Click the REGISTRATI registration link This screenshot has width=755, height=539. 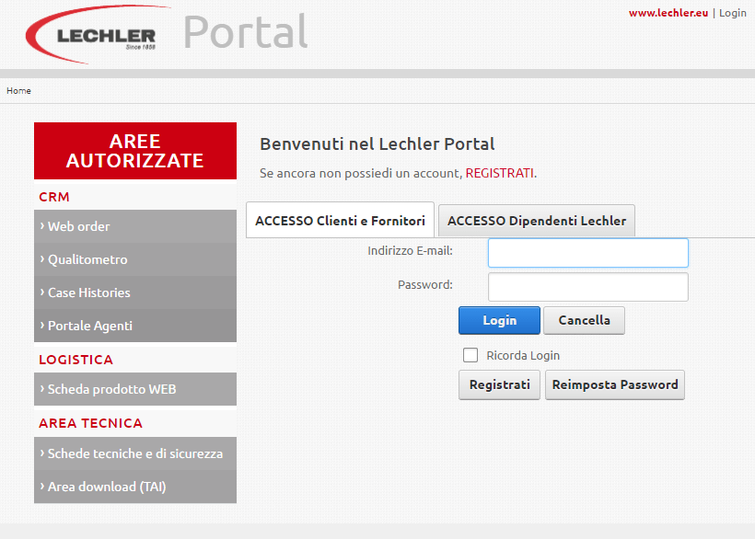coord(499,173)
